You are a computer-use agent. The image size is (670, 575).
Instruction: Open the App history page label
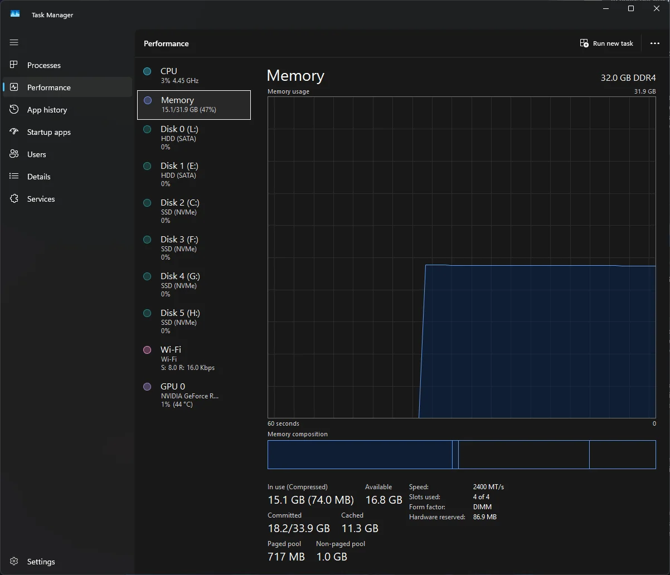[47, 110]
